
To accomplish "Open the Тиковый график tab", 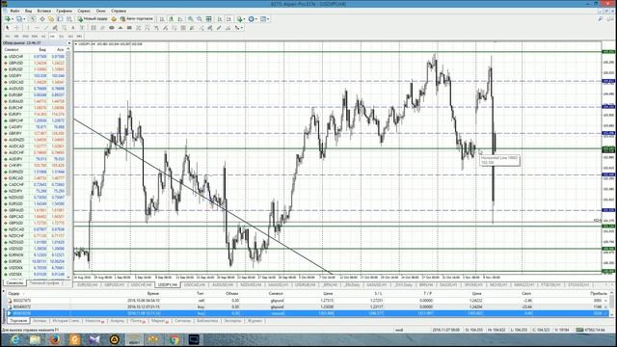I will click(x=44, y=282).
